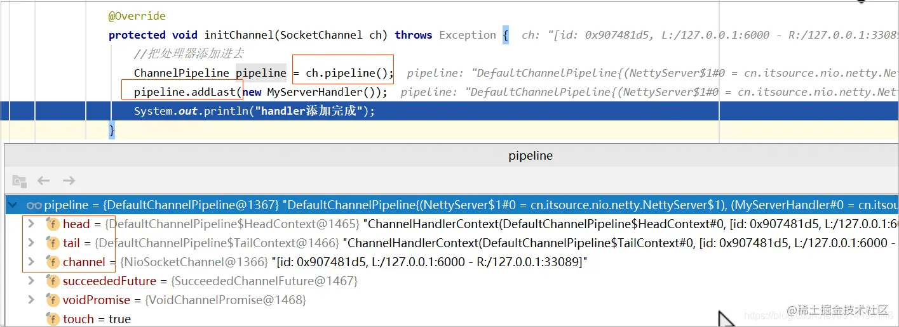Click the set-root folder icon in popup toolbar
Viewport: 899px width, 327px height.
pos(19,181)
